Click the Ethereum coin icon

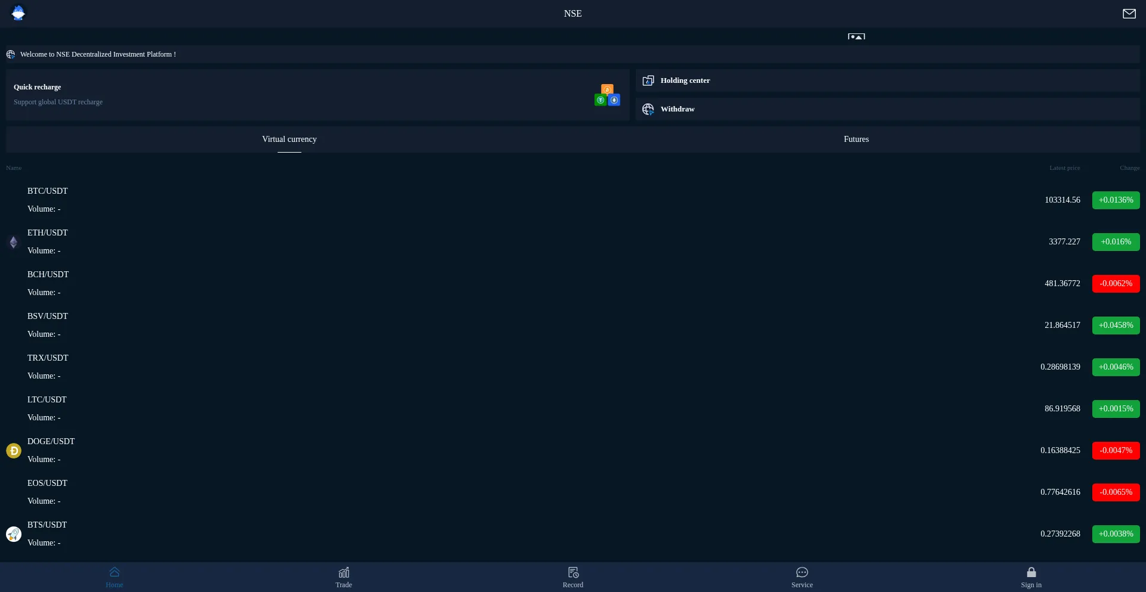[14, 242]
